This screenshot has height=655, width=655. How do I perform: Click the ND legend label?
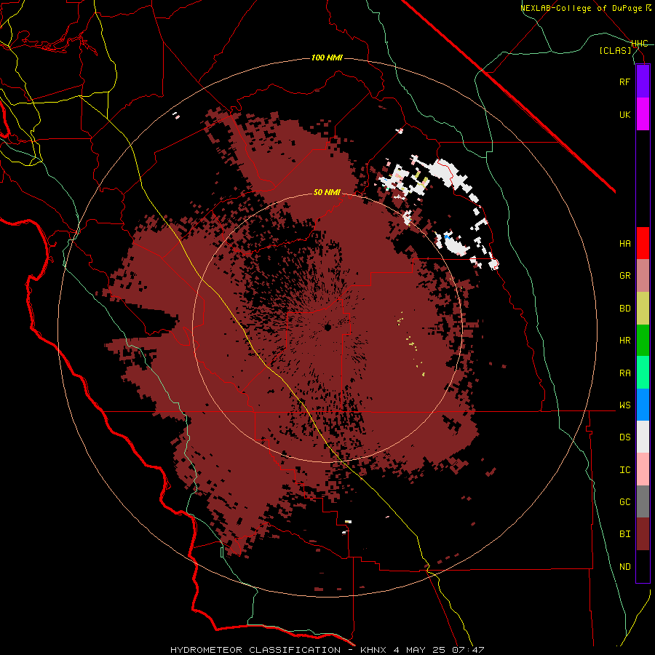pos(624,567)
